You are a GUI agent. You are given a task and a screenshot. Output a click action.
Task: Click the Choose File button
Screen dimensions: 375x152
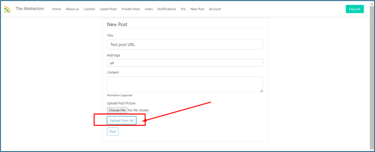(x=117, y=110)
